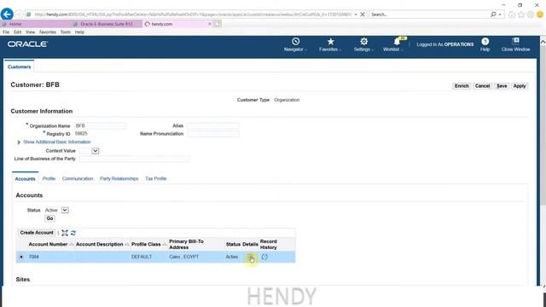546x307 pixels.
Task: Open Record History icon for account 7084
Action: tap(264, 257)
